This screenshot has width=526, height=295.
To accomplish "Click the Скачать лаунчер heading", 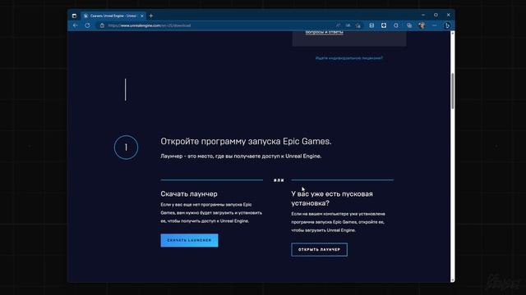I will click(x=189, y=194).
